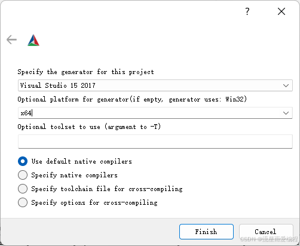Expand the generator list via its chevron
Screen dimensions: 300x246
(286, 85)
